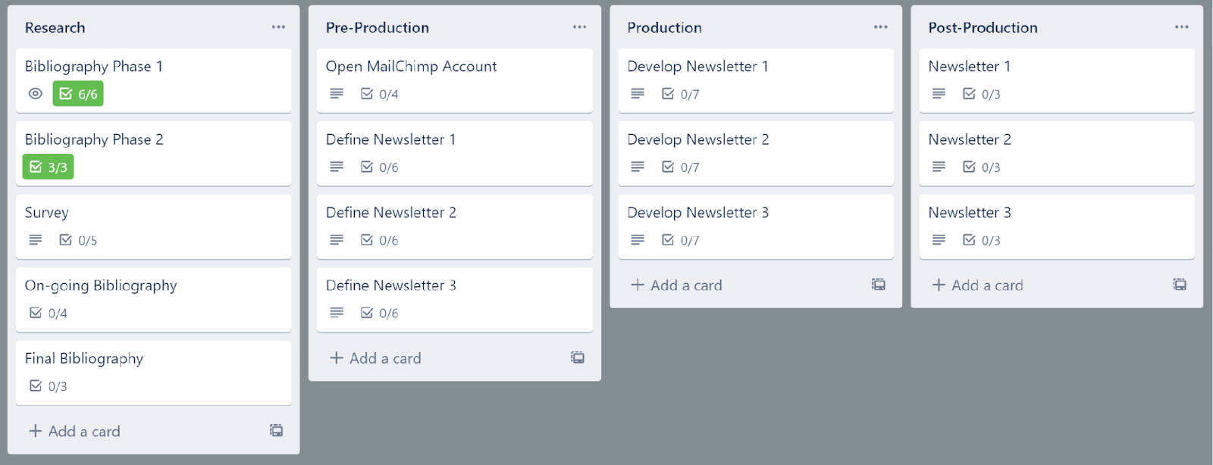Click the green 3/3 checklist badge
The width and height of the screenshot is (1213, 465).
point(48,167)
